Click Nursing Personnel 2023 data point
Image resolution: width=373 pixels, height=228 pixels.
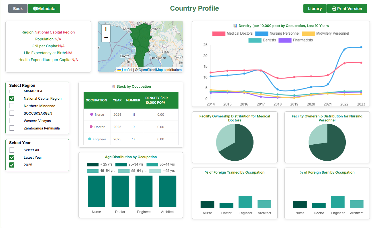361,47
